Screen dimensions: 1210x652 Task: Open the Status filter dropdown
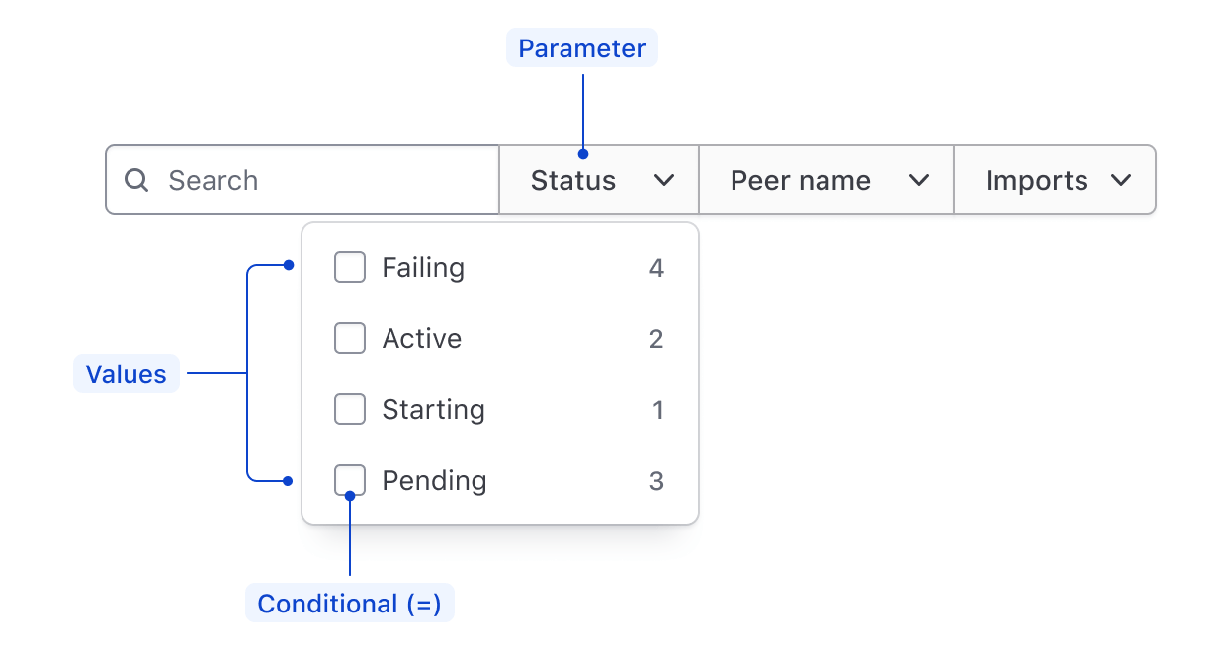[x=598, y=180]
